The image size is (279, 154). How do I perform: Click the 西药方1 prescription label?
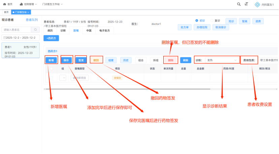click(x=53, y=51)
